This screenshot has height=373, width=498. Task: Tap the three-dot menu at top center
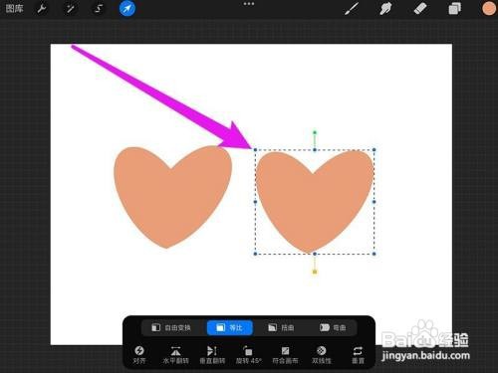[x=249, y=4]
